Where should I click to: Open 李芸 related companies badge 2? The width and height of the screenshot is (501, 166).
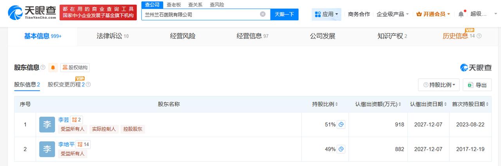click(77, 120)
